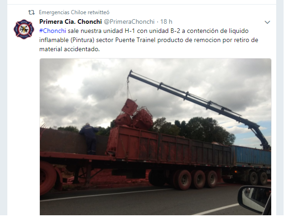
Task: Click the Primera Cia. Chonchi display name
Action: 71,21
